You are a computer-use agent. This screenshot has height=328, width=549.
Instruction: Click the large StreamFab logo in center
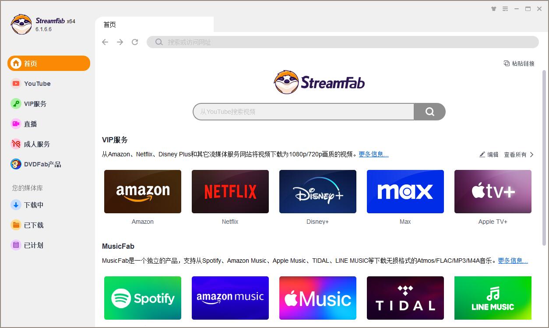pos(319,82)
